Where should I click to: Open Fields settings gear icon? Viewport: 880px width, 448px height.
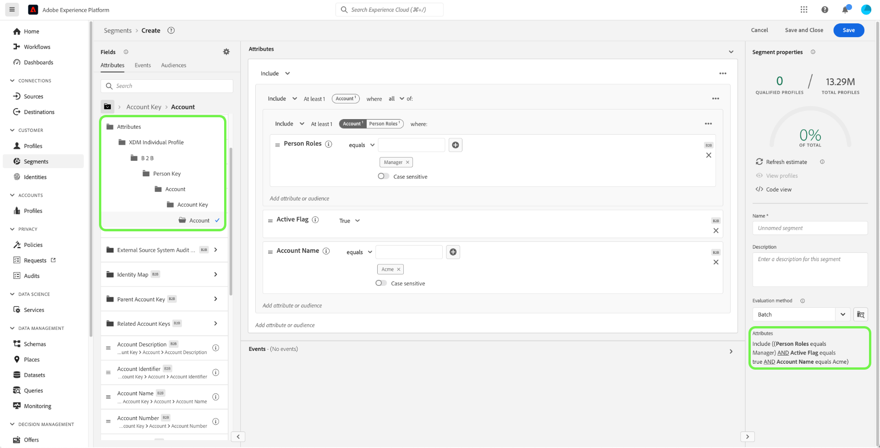[x=226, y=52]
